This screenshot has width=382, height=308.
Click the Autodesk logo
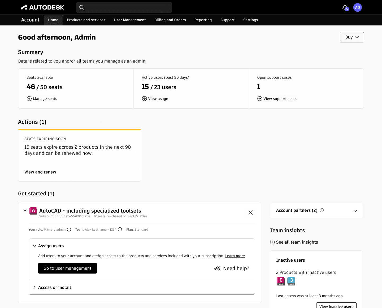point(43,7)
